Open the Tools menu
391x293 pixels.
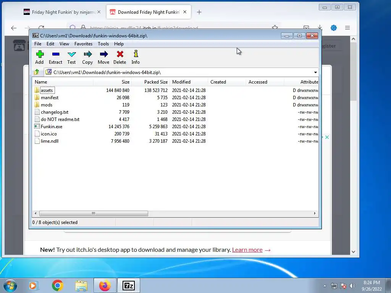tap(103, 44)
